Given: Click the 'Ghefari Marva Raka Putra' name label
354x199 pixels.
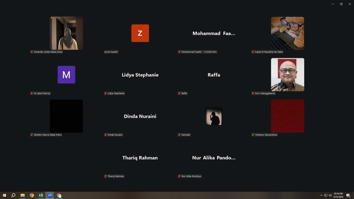Looking at the screenshot, I should point(48,135).
